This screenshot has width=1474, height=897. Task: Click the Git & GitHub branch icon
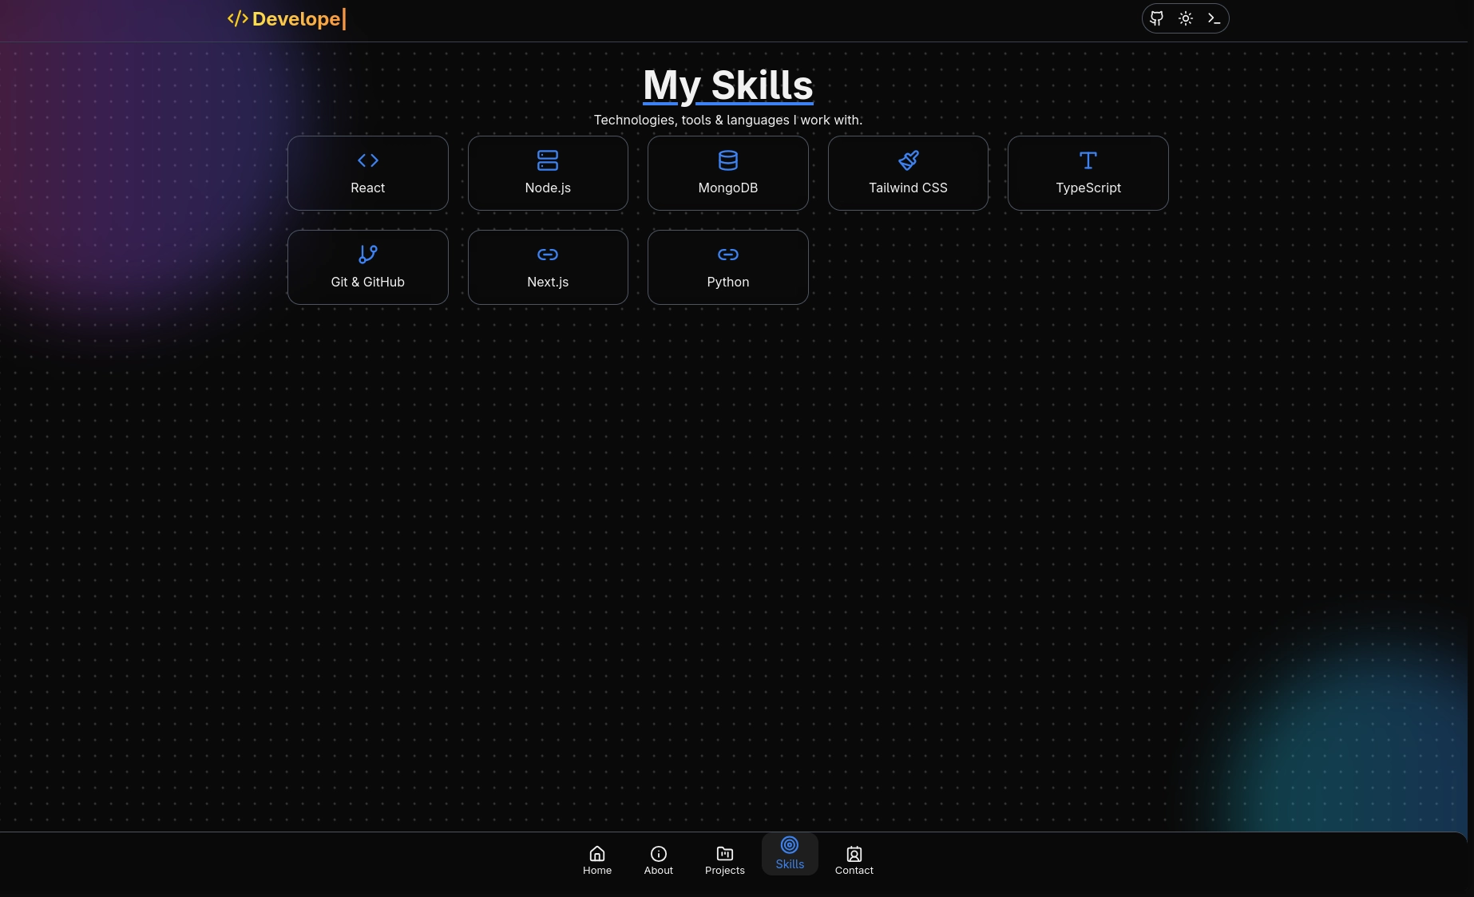click(x=368, y=255)
